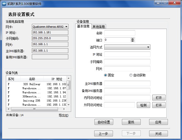
Task: Select device row 309meetin...
Action: [x=36, y=96]
